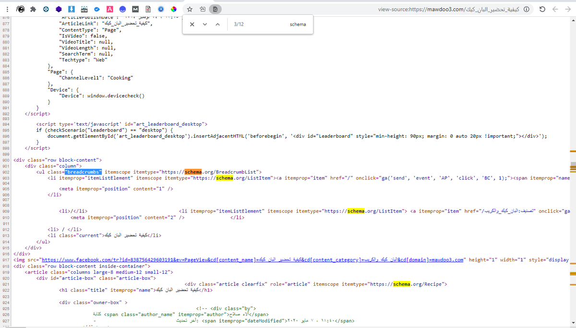Screen dimensions: 576x328
Task: Click the find-in-page magnifier icon
Action: 216,9
